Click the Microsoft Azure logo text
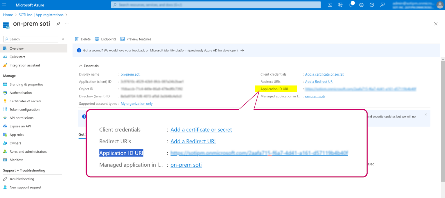 [30, 5]
